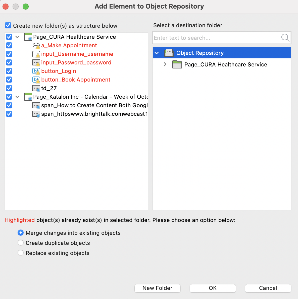The height and width of the screenshot is (299, 298).
Task: Confirm with the OK button
Action: pyautogui.click(x=213, y=288)
